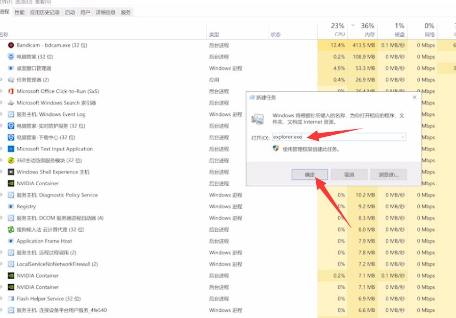Click the 电脑管家 (32 位) shield icon
Image resolution: width=456 pixels, height=318 pixels.
(11, 57)
